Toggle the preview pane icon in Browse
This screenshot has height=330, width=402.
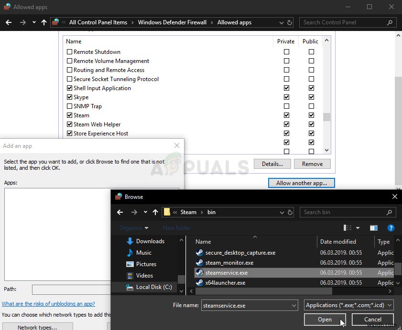point(373,227)
